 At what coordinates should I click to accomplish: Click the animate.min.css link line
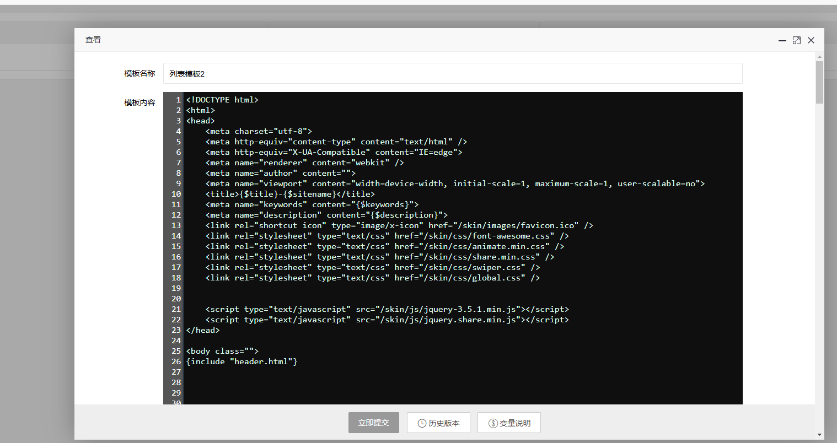(385, 246)
